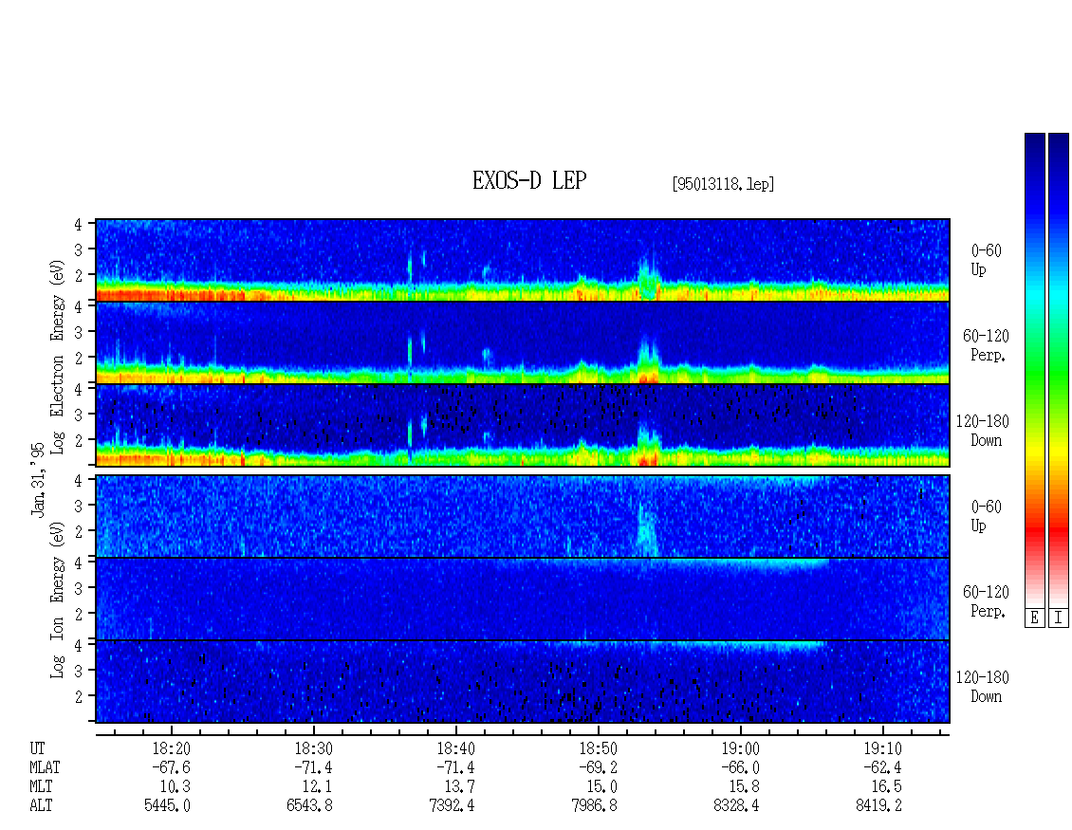The height and width of the screenshot is (830, 1072).
Task: Click the MLT value 15.8
Action: point(745,787)
